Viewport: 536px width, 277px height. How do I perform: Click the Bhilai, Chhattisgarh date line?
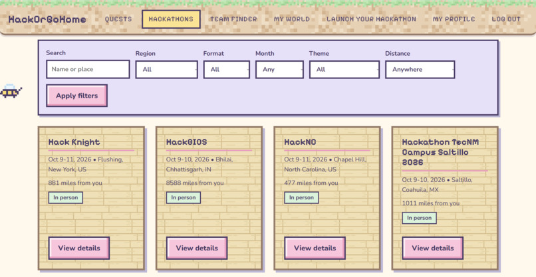coord(200,164)
